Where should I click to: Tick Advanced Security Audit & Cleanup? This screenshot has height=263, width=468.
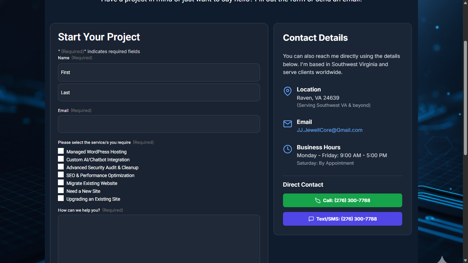[x=61, y=167]
